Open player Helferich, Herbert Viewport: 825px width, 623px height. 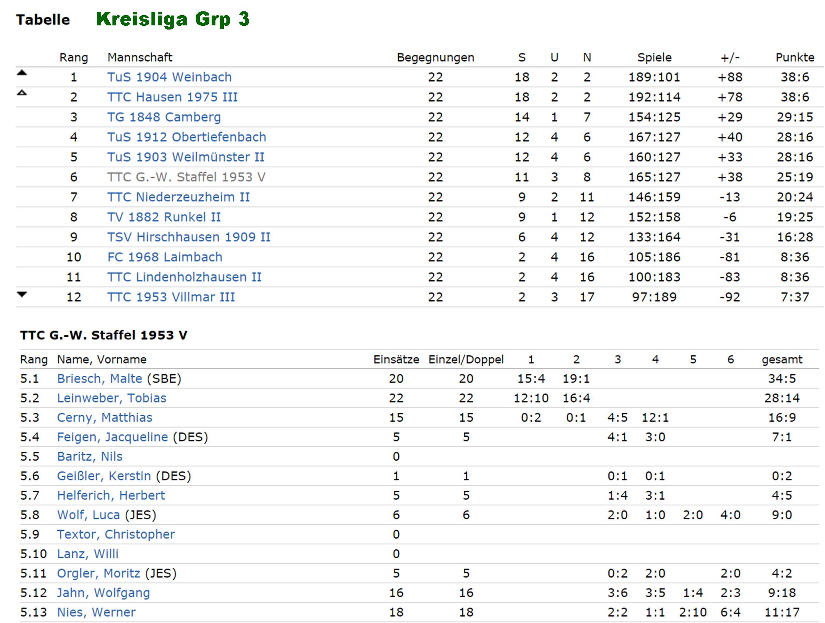click(111, 496)
